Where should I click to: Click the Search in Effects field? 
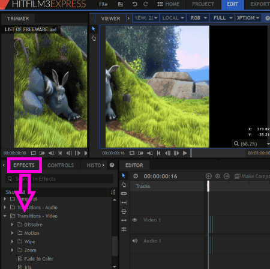click(x=59, y=179)
